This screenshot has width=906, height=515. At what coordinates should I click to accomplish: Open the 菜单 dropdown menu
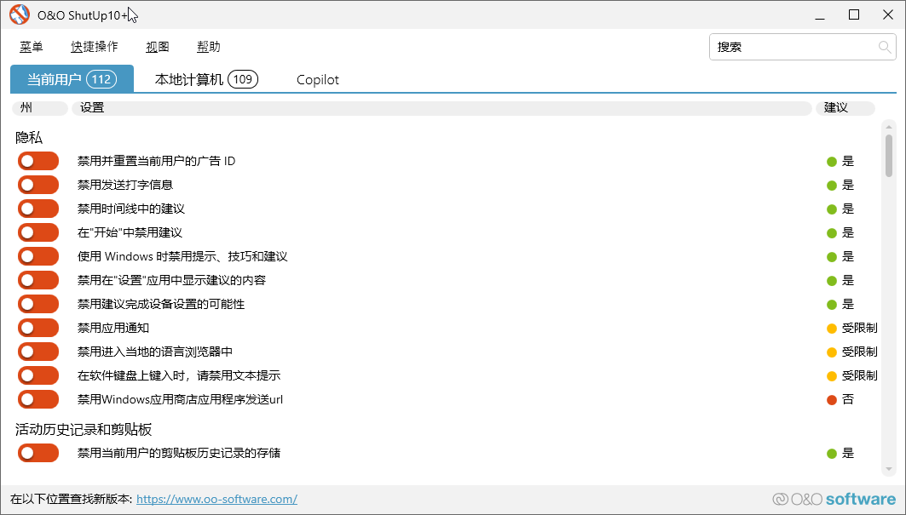(x=32, y=47)
